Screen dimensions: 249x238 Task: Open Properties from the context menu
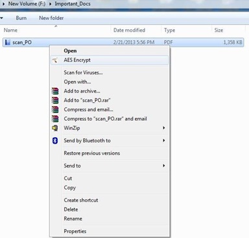[x=109, y=232]
